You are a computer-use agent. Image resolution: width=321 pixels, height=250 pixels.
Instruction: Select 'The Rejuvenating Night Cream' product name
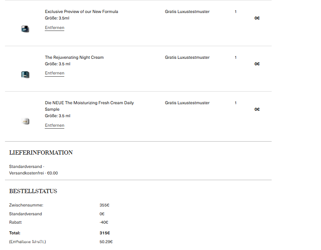[x=74, y=58]
